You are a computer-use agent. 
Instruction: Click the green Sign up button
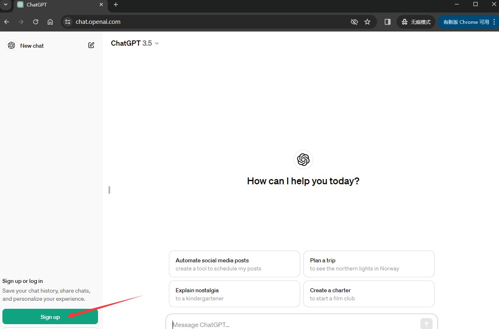point(50,317)
